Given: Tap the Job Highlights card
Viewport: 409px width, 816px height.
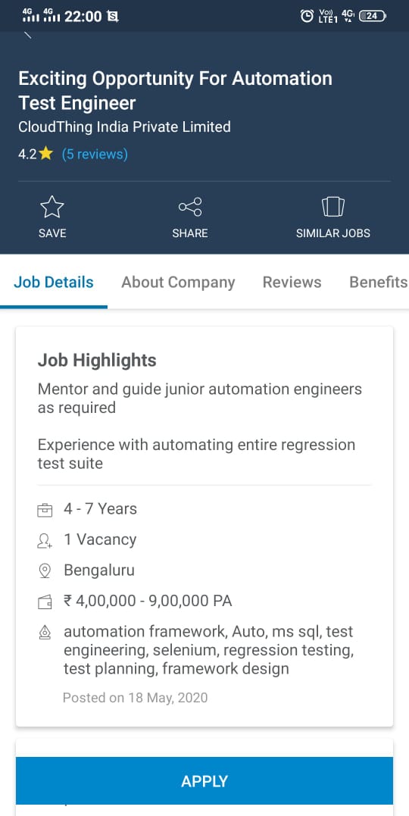Looking at the screenshot, I should (204, 526).
